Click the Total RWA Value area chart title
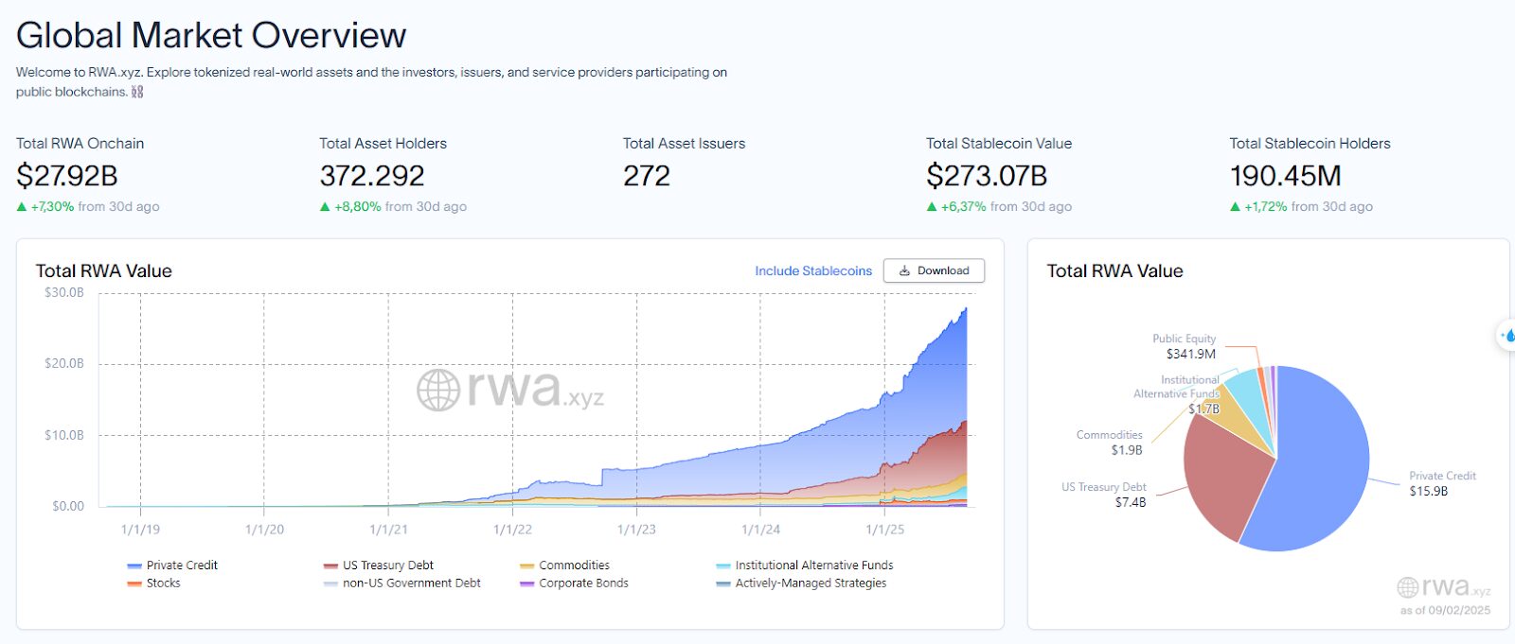Image resolution: width=1515 pixels, height=644 pixels. pos(104,271)
